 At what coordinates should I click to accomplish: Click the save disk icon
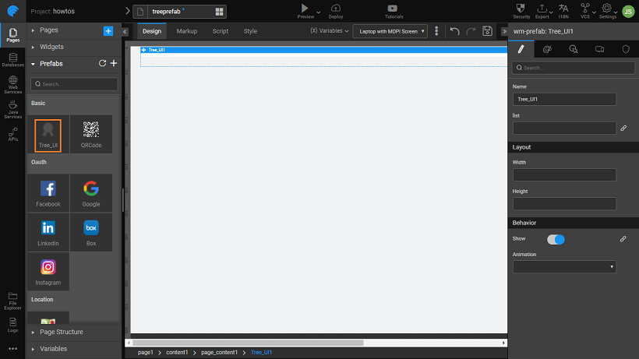pyautogui.click(x=487, y=31)
